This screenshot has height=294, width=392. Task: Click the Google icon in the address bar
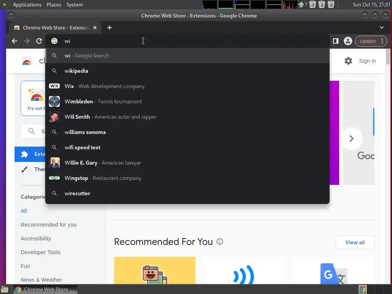(54, 41)
